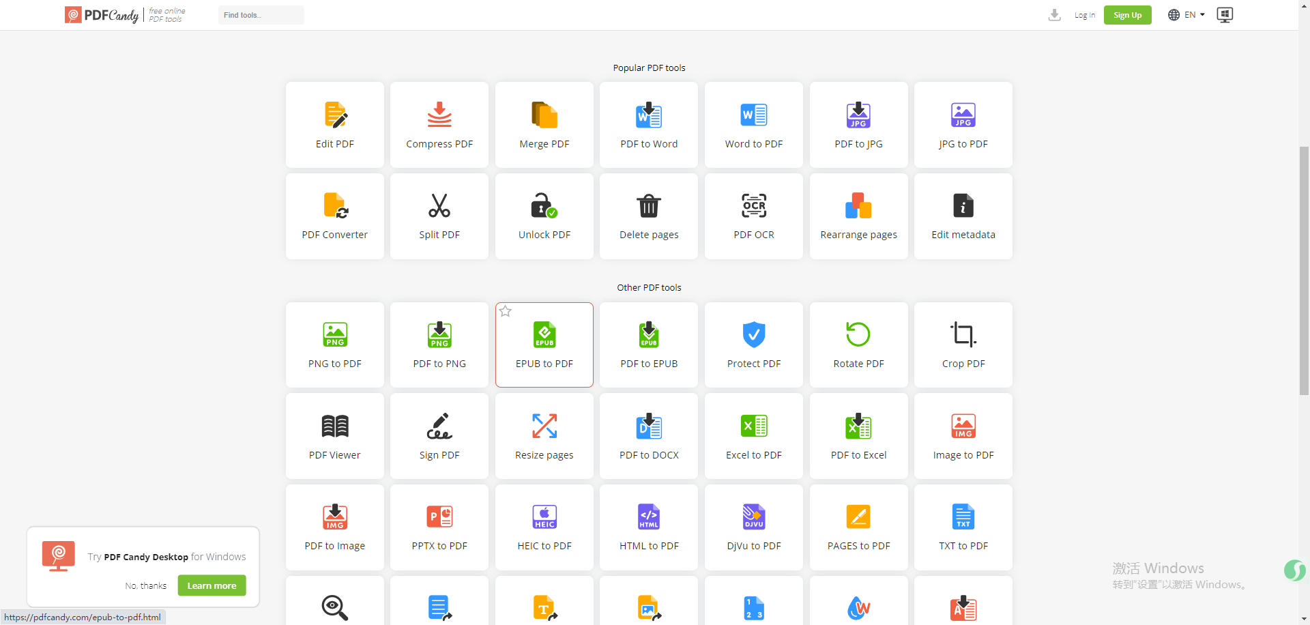Favorite EPUB to PDF with the star

(506, 311)
